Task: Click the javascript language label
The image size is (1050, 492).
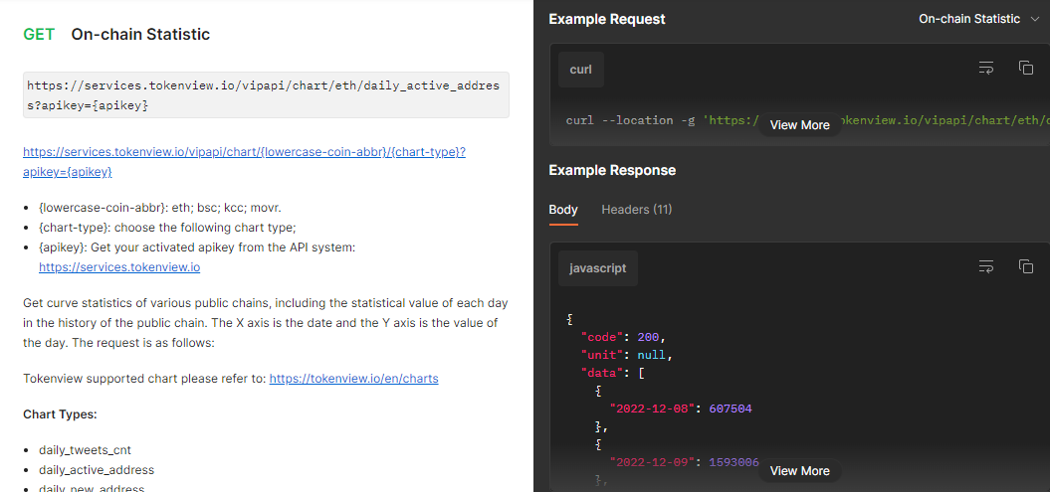Action: [x=597, y=268]
